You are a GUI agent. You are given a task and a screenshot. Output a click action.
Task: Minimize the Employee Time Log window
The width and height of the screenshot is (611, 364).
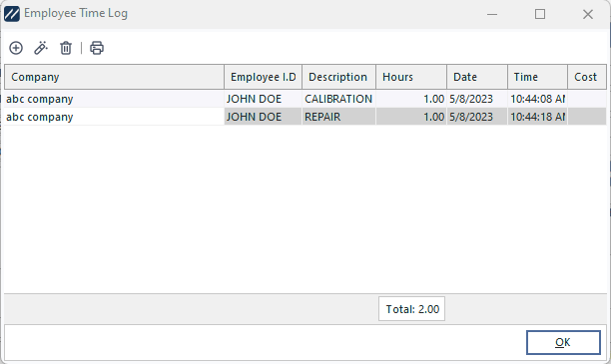[492, 14]
